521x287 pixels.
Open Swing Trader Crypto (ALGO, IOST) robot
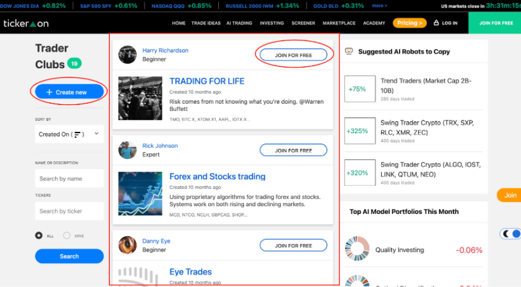431,169
